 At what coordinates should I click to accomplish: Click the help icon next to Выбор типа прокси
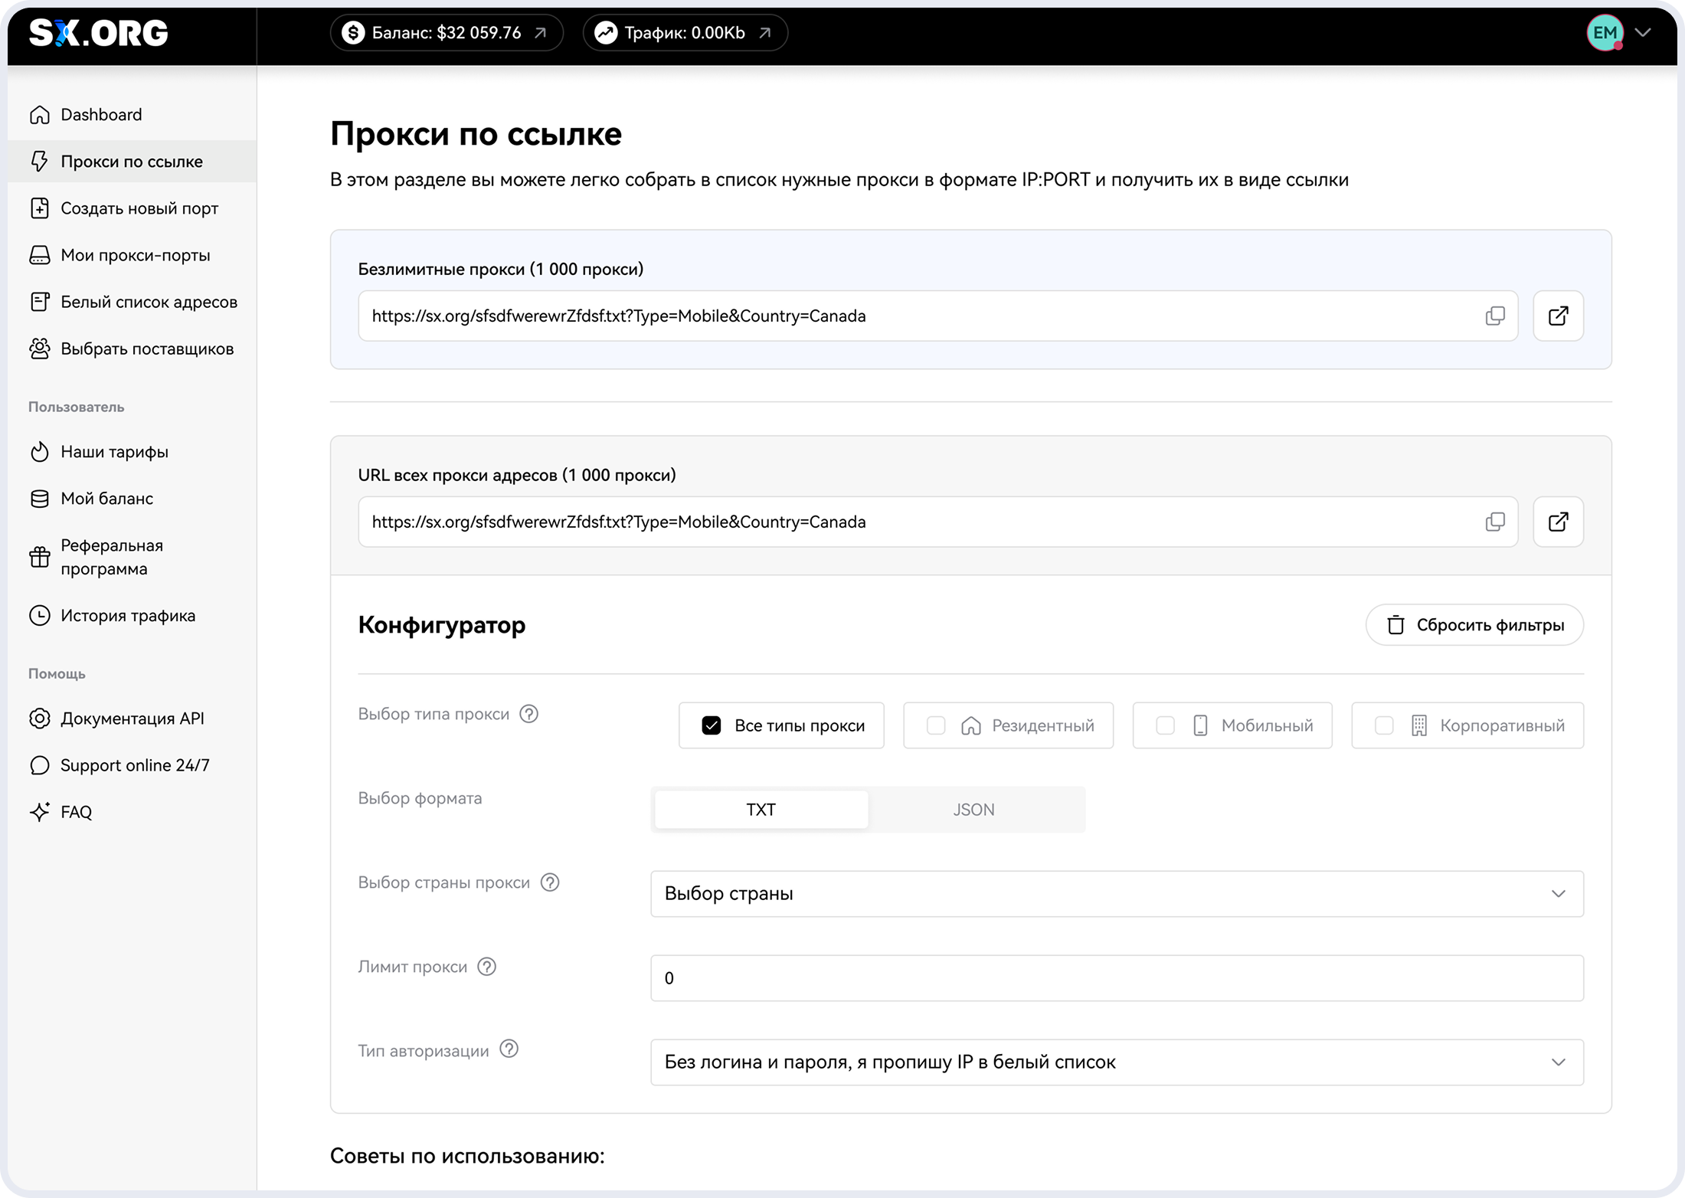click(x=528, y=713)
